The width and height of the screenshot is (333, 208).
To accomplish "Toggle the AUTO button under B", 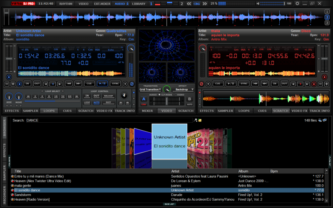I will click(x=189, y=104).
